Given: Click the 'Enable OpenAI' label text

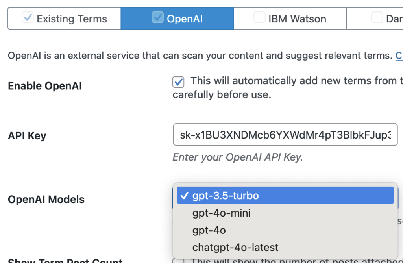Looking at the screenshot, I should coord(45,86).
